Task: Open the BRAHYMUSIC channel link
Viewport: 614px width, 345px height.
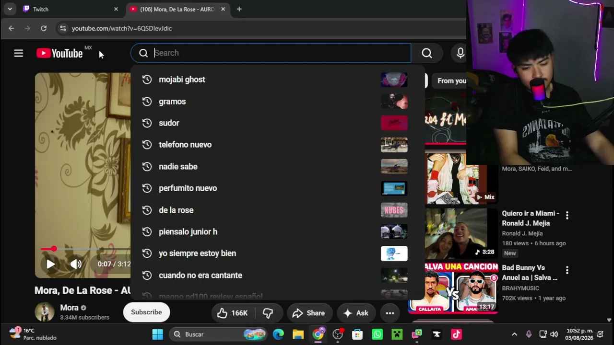Action: 520,288
